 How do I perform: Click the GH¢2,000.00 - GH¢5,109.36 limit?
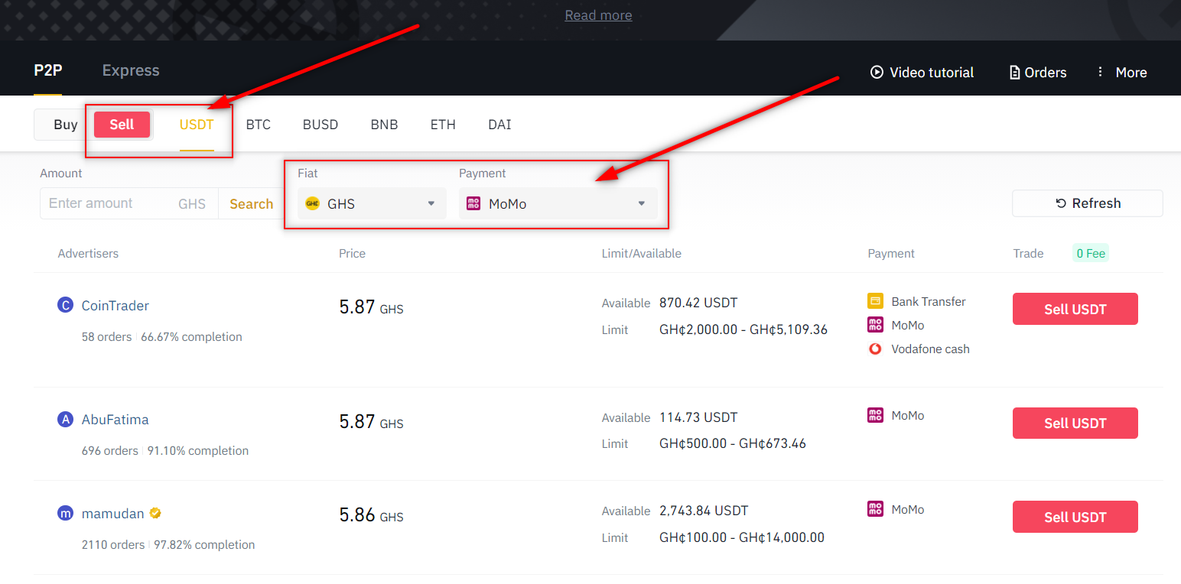click(x=743, y=329)
